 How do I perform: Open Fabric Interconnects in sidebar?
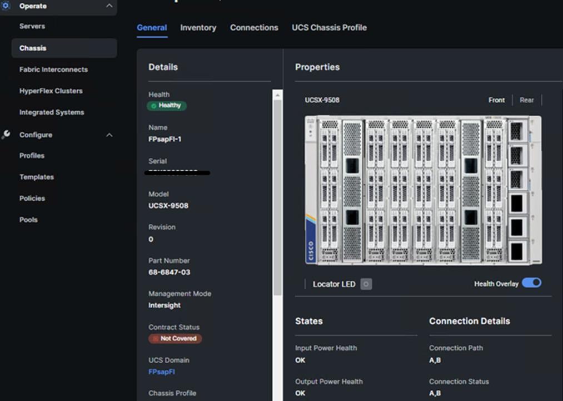pos(53,70)
